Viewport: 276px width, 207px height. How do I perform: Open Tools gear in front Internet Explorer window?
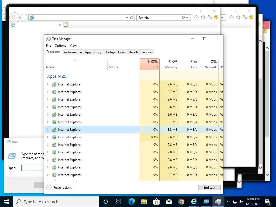click(209, 18)
